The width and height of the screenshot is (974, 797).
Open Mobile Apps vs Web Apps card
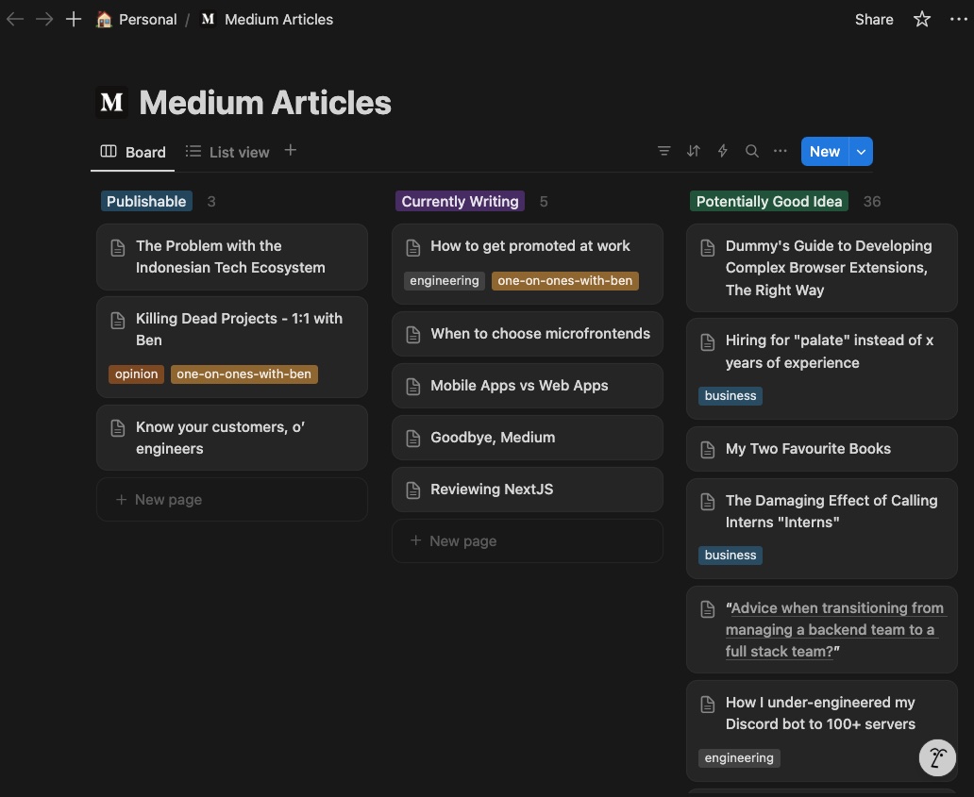pos(527,386)
